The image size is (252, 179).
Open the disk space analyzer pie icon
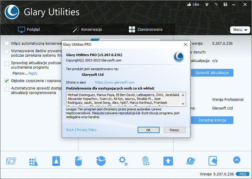click(x=101, y=161)
